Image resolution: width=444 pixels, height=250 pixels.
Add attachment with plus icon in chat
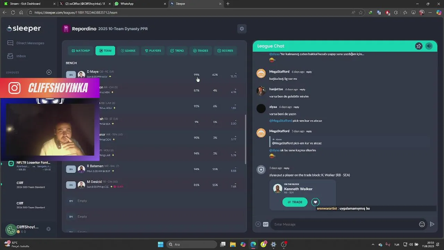point(258,224)
